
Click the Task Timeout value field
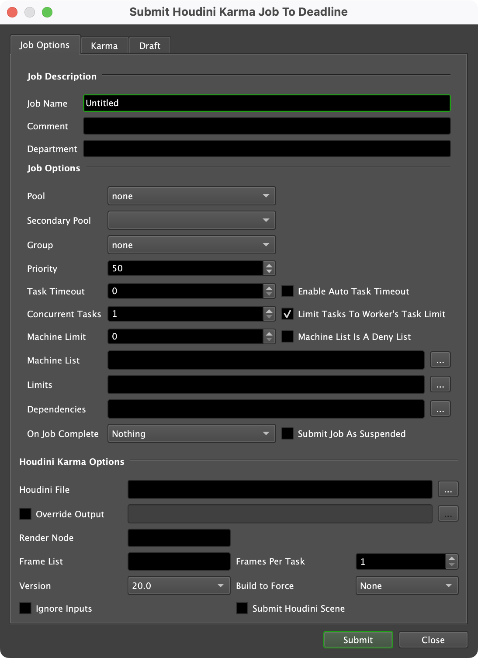click(x=186, y=291)
